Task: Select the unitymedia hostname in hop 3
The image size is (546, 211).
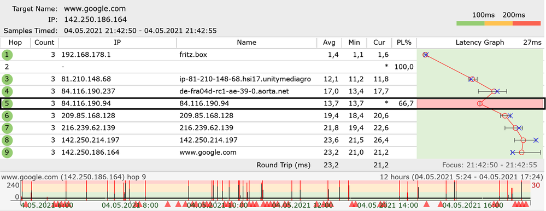Action: tap(245, 79)
